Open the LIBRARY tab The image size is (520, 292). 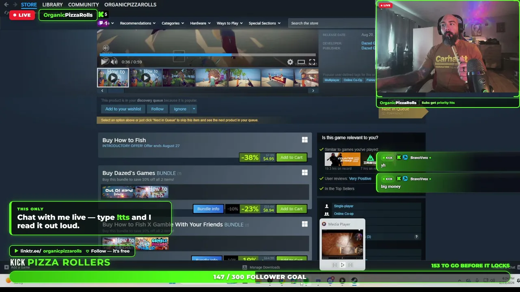[52, 4]
